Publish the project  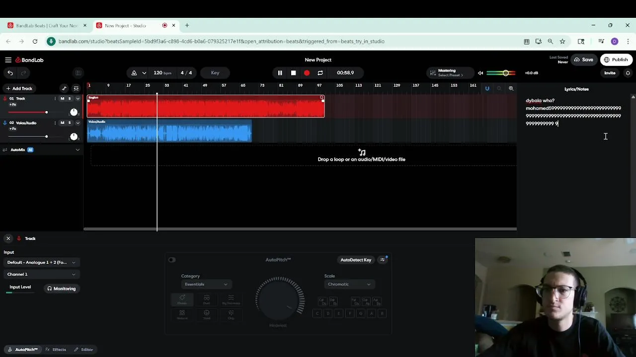pyautogui.click(x=616, y=60)
